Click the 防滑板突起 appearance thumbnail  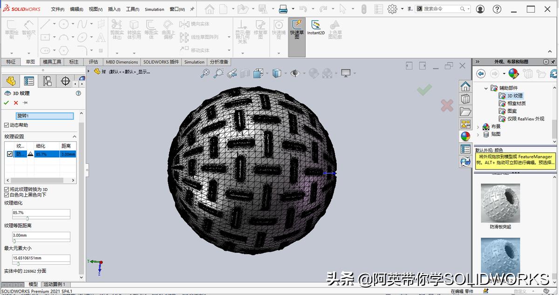pos(500,203)
